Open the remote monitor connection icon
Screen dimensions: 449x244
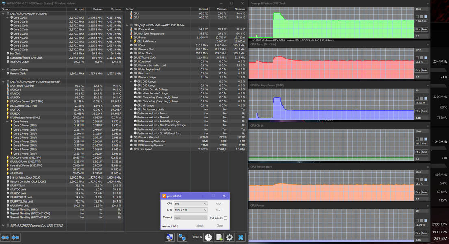[170, 237]
